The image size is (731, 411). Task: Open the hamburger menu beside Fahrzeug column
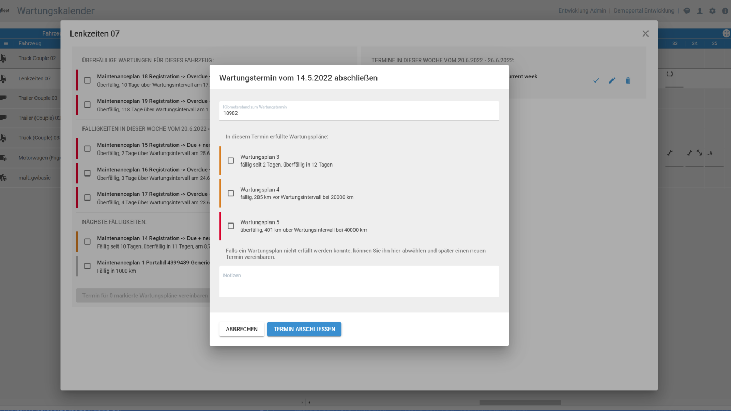point(6,44)
